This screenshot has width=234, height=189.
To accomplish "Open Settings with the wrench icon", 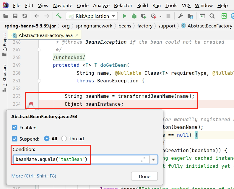I will 181,16.
